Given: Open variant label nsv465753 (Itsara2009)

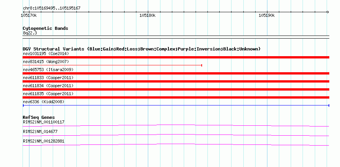Looking at the screenshot, I should coord(48,70).
